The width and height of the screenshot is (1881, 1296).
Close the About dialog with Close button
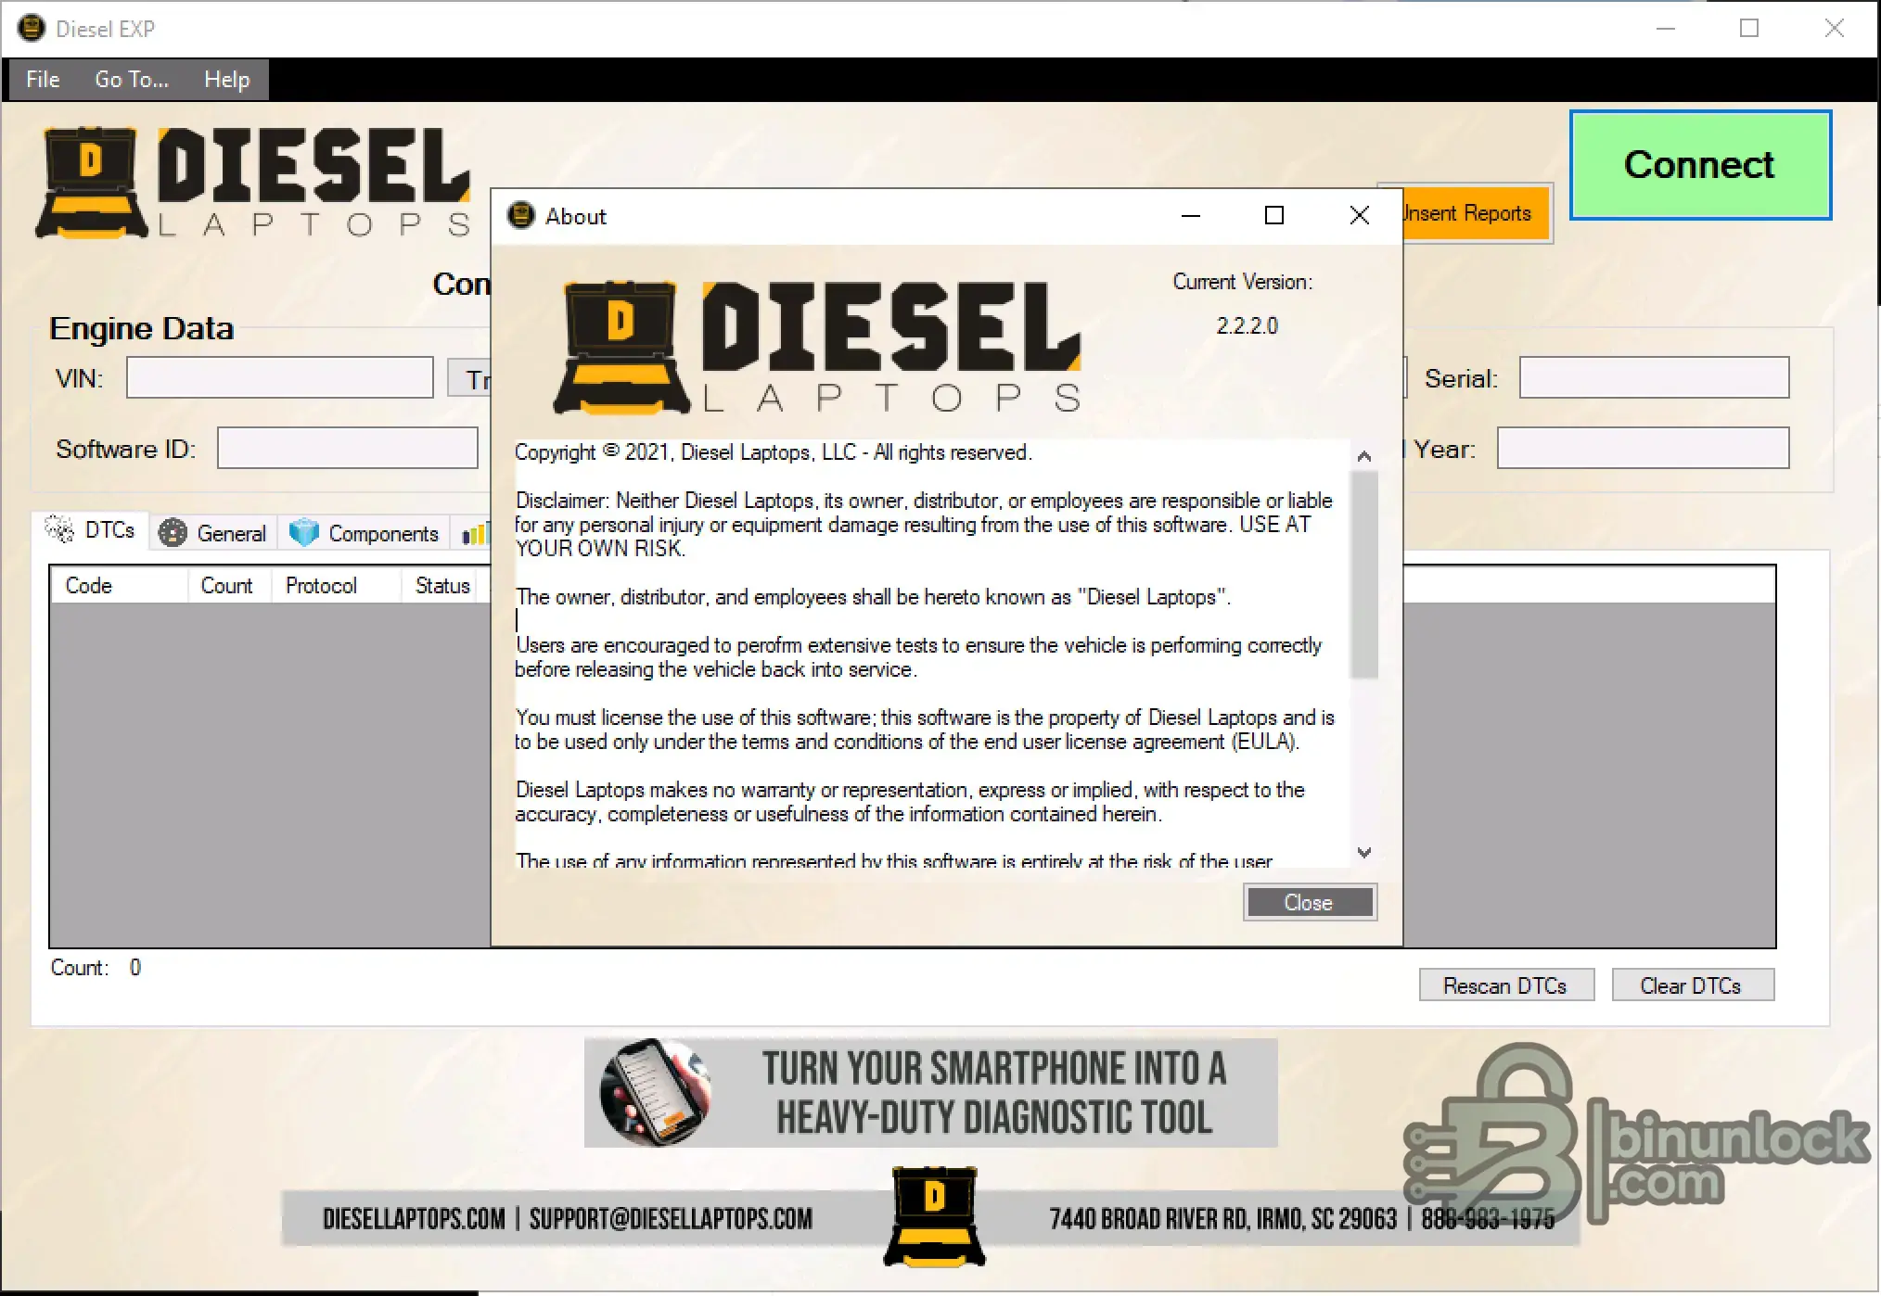pos(1310,902)
